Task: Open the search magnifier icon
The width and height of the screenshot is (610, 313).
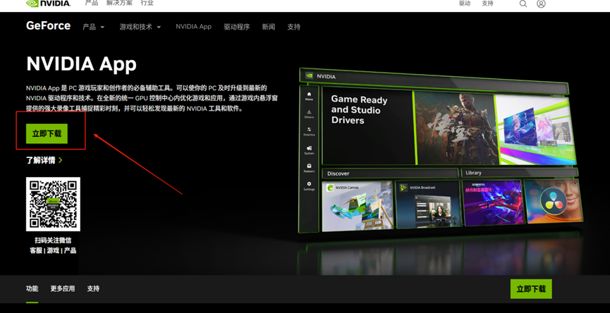Action: tap(523, 4)
